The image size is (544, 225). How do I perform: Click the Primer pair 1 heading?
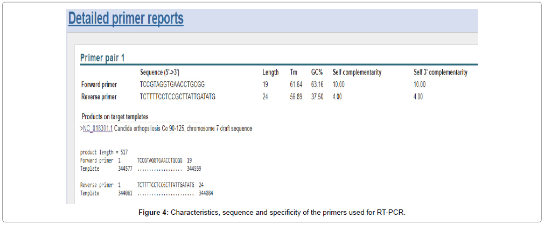102,57
